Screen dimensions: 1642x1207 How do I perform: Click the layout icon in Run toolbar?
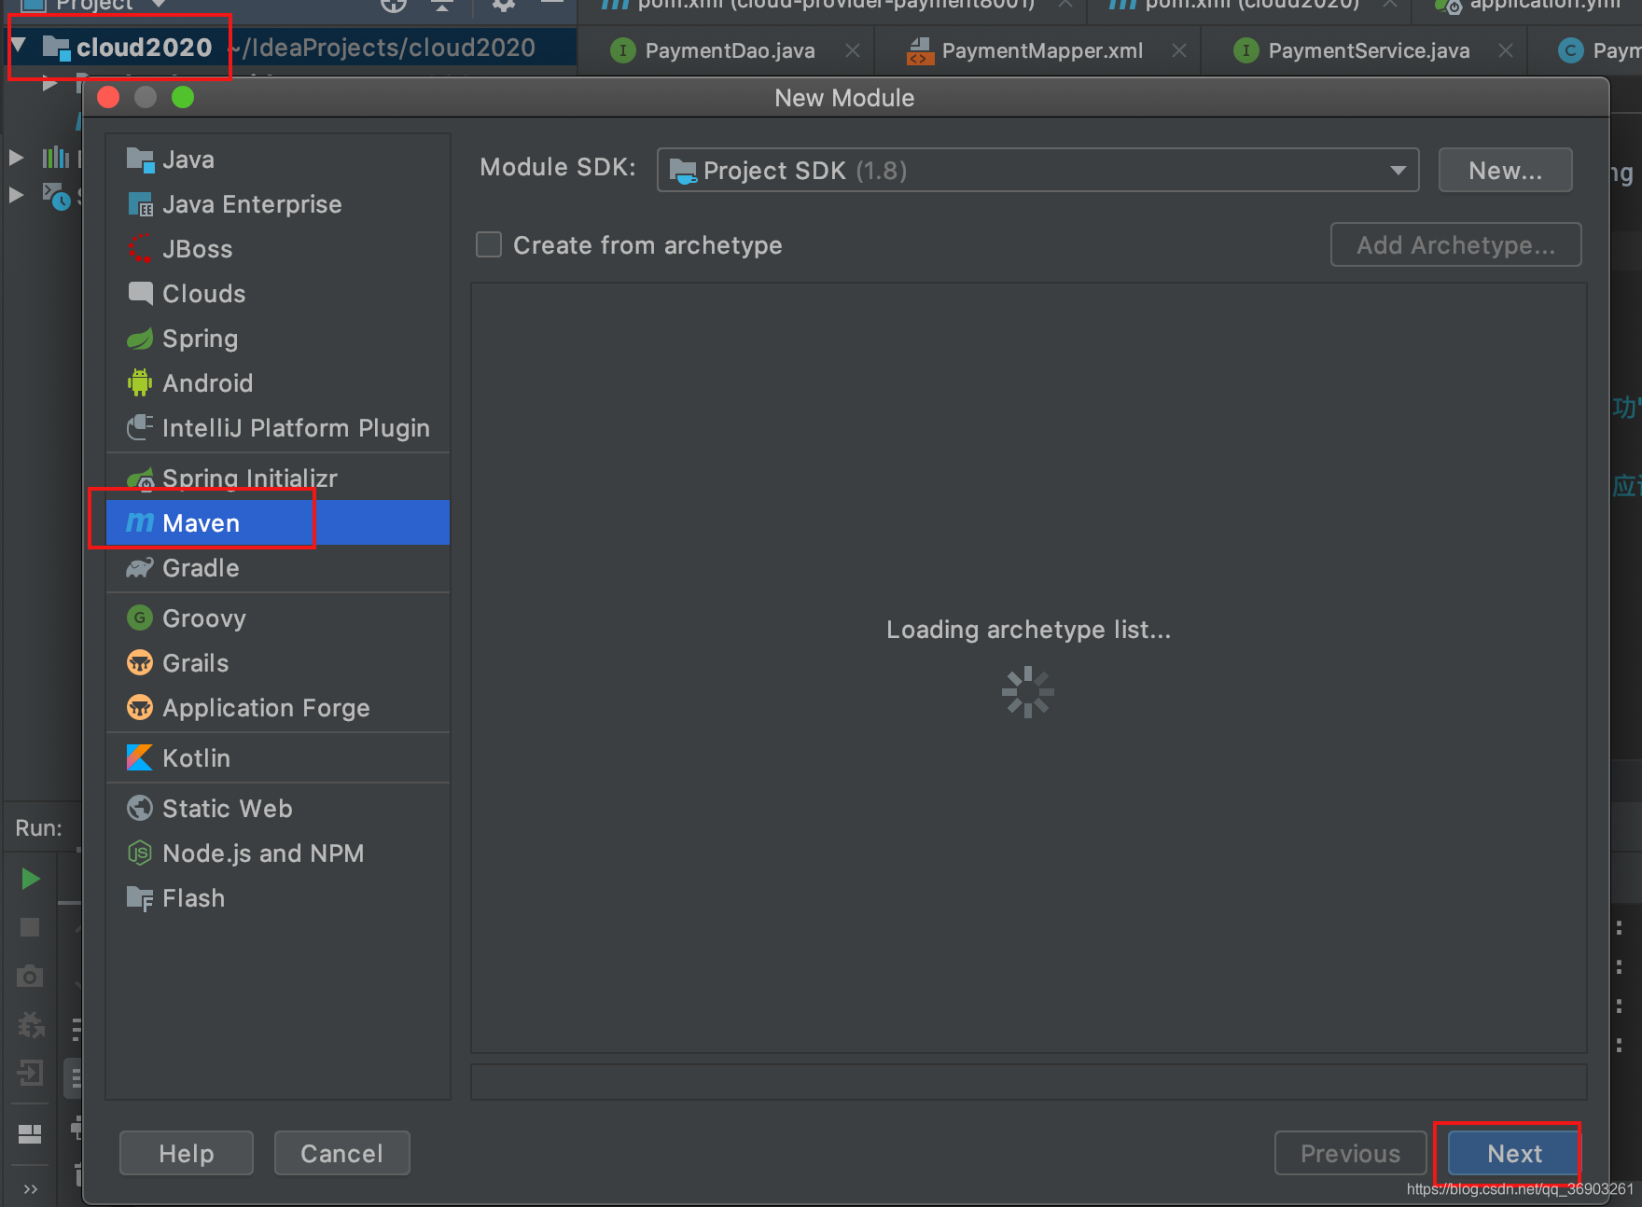click(30, 1133)
